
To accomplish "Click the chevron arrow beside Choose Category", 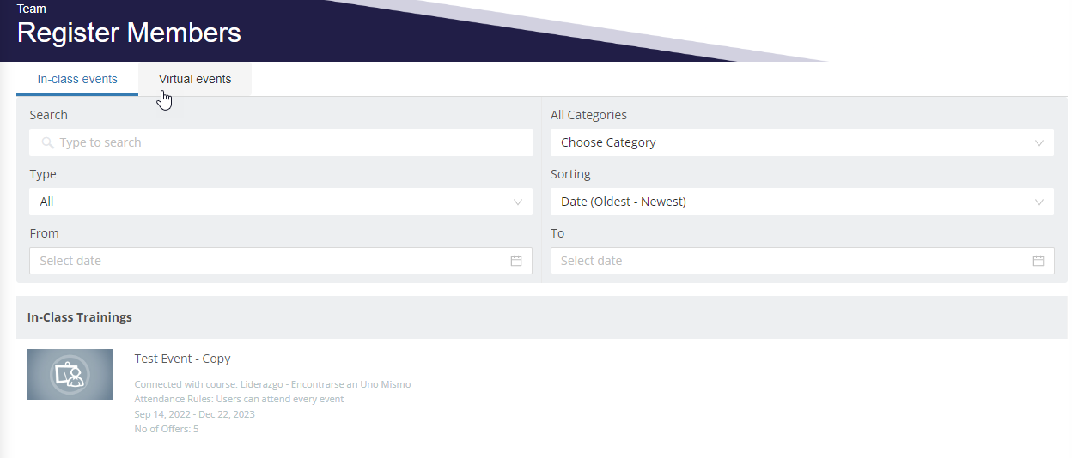I will 1039,143.
